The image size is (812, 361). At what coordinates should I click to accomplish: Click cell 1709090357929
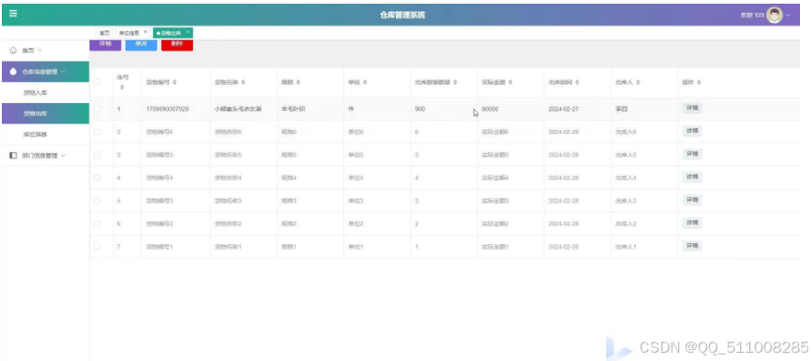click(167, 109)
